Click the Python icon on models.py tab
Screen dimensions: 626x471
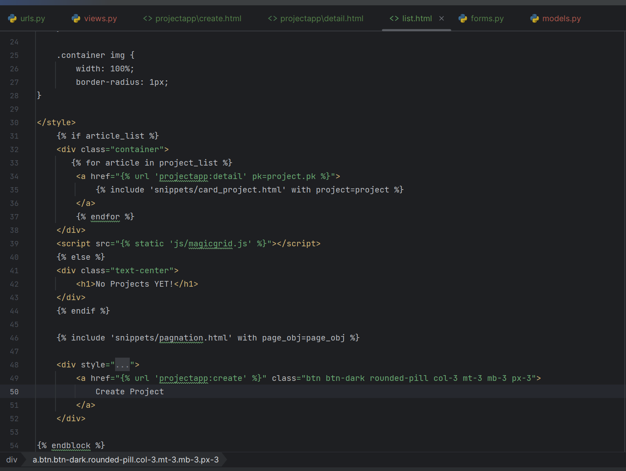[535, 18]
